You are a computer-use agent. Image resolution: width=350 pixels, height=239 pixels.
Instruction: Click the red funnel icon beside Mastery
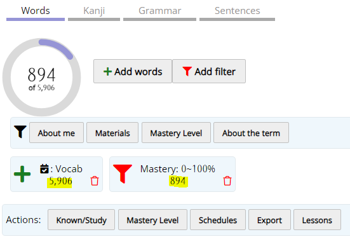[x=123, y=174]
